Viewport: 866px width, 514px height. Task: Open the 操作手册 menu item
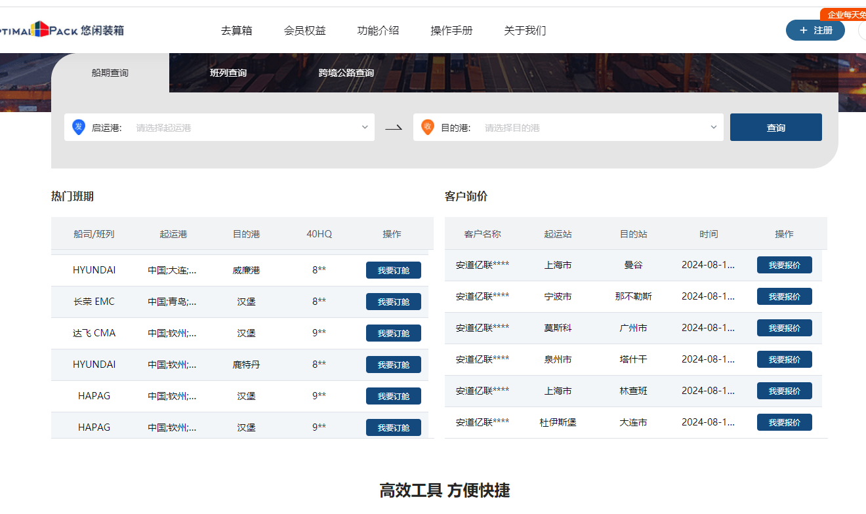coord(451,30)
